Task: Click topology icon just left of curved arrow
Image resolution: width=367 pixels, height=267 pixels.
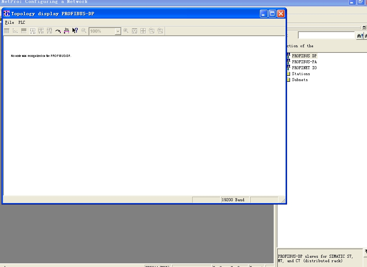Action: tap(49, 31)
